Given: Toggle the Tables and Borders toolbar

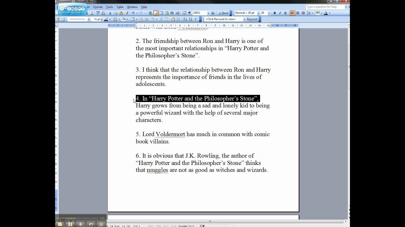Looking at the screenshot, I should (x=156, y=13).
